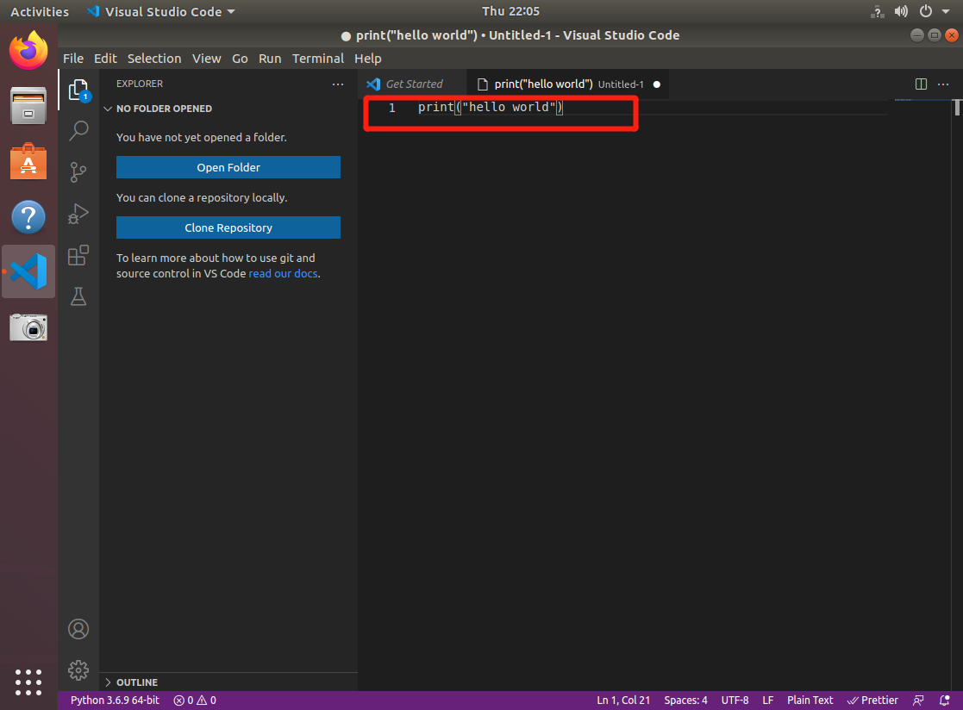Change end of line sequence LF

coord(767,701)
